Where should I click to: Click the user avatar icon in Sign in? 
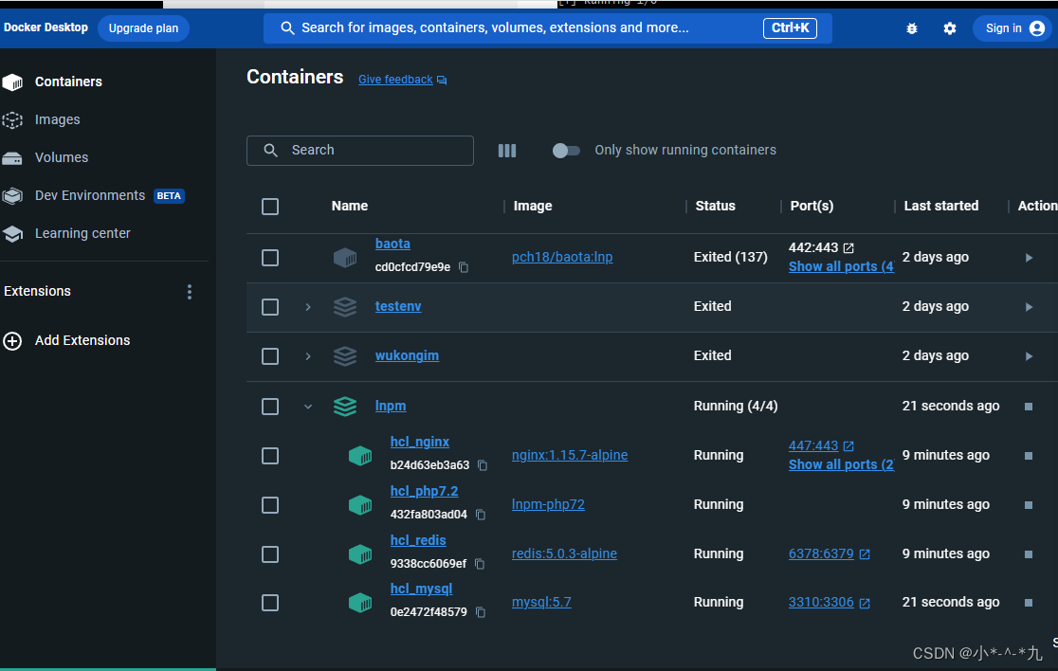point(1037,28)
